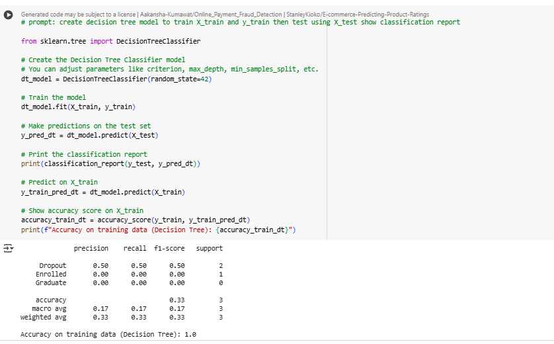Click the 'weighted avg' row label
Screen dimensions: 554x344
[x=44, y=317]
